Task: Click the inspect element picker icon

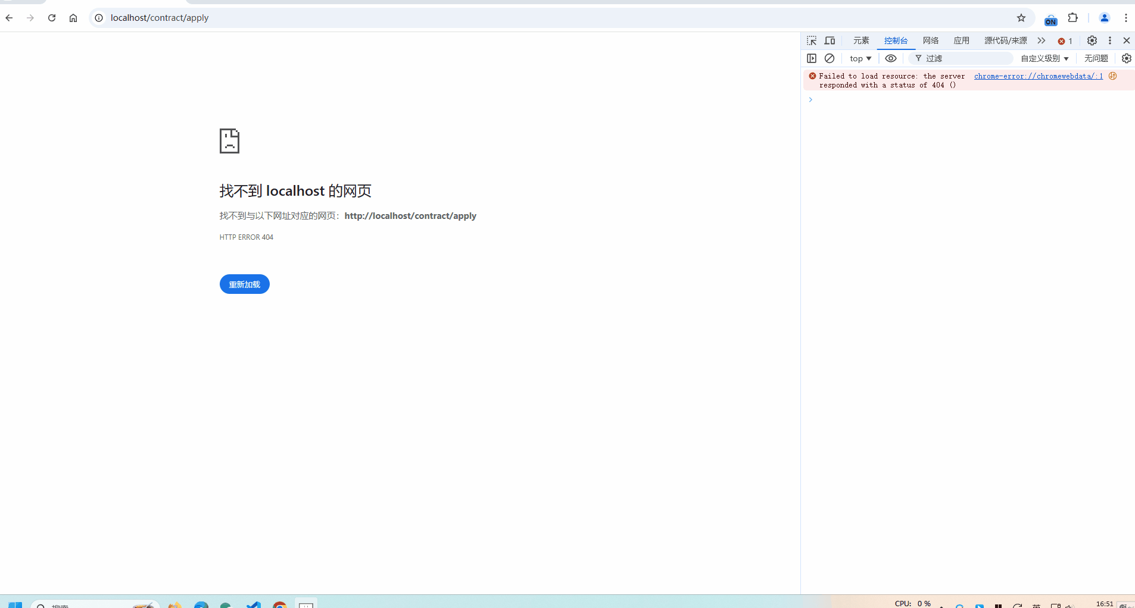Action: point(812,40)
